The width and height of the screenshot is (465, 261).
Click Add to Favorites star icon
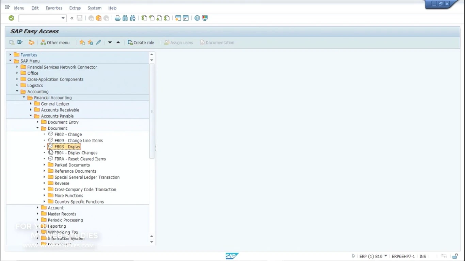click(x=82, y=42)
